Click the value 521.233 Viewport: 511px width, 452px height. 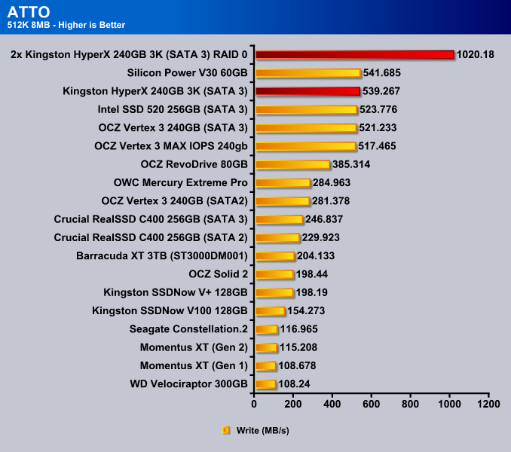[378, 127]
